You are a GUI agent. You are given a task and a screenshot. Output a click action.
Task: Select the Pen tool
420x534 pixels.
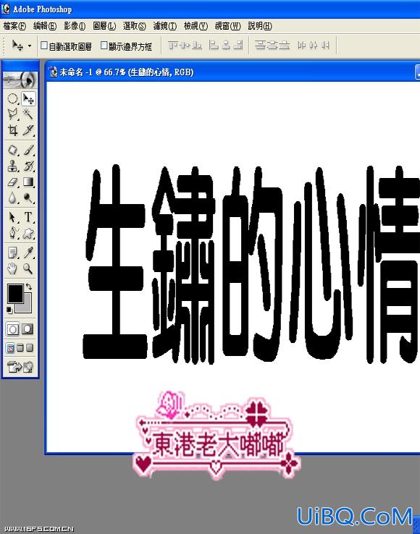pos(12,233)
